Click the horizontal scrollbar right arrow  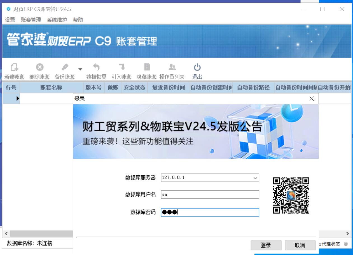(x=347, y=233)
